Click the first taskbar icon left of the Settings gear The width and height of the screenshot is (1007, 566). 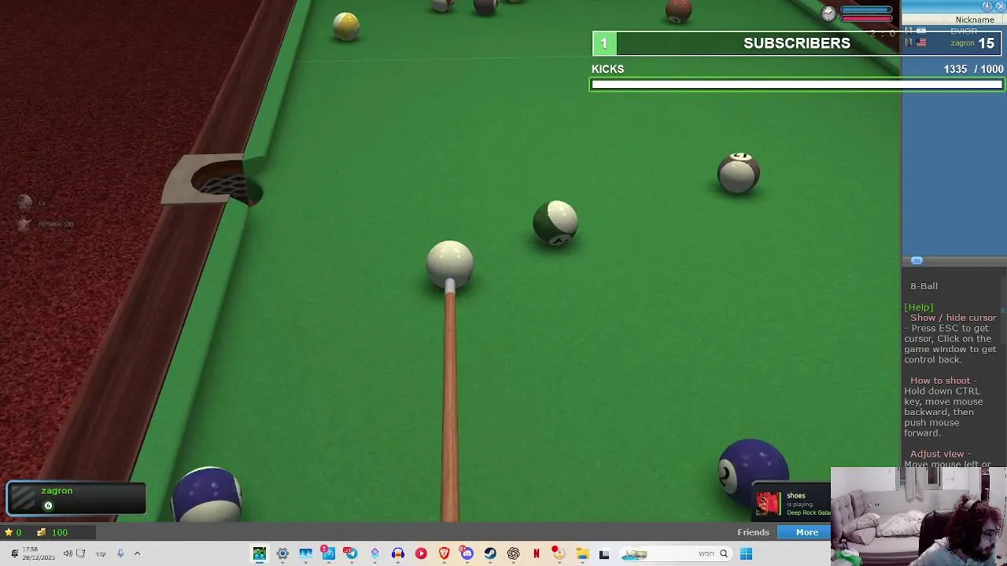click(x=259, y=554)
